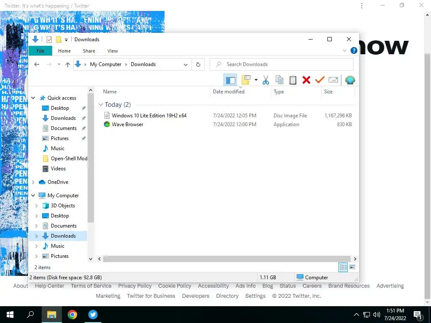Click the Search Downloads field
The height and width of the screenshot is (323, 431).
coord(282,64)
